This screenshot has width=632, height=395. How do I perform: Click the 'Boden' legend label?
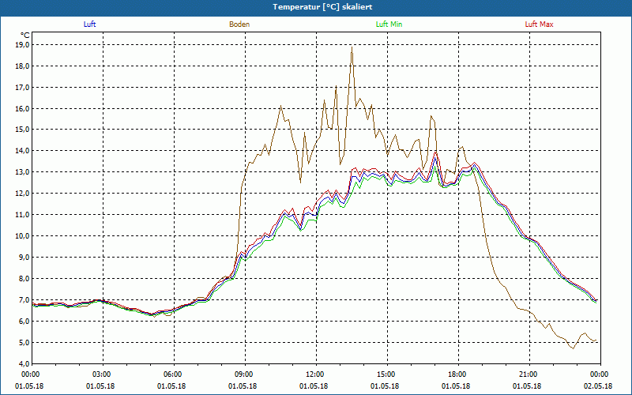[x=239, y=24]
